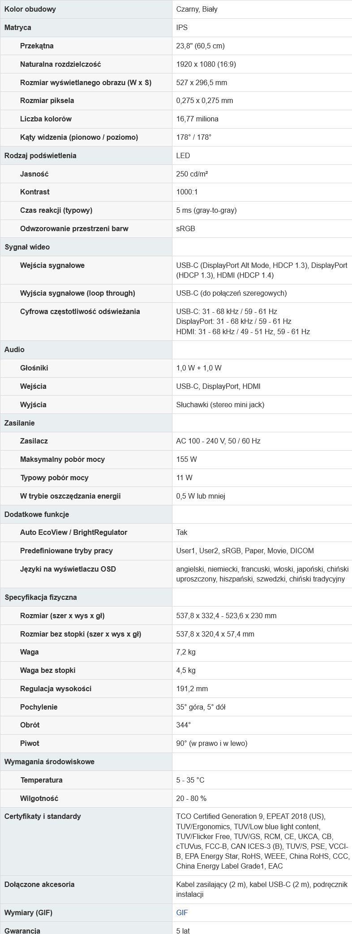Click the Auto EcoView / BrightRegulator label
352x934 pixels.
point(73,532)
